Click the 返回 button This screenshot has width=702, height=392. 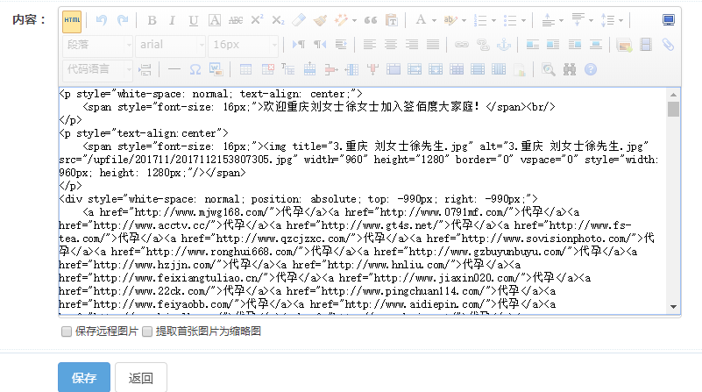tap(141, 378)
